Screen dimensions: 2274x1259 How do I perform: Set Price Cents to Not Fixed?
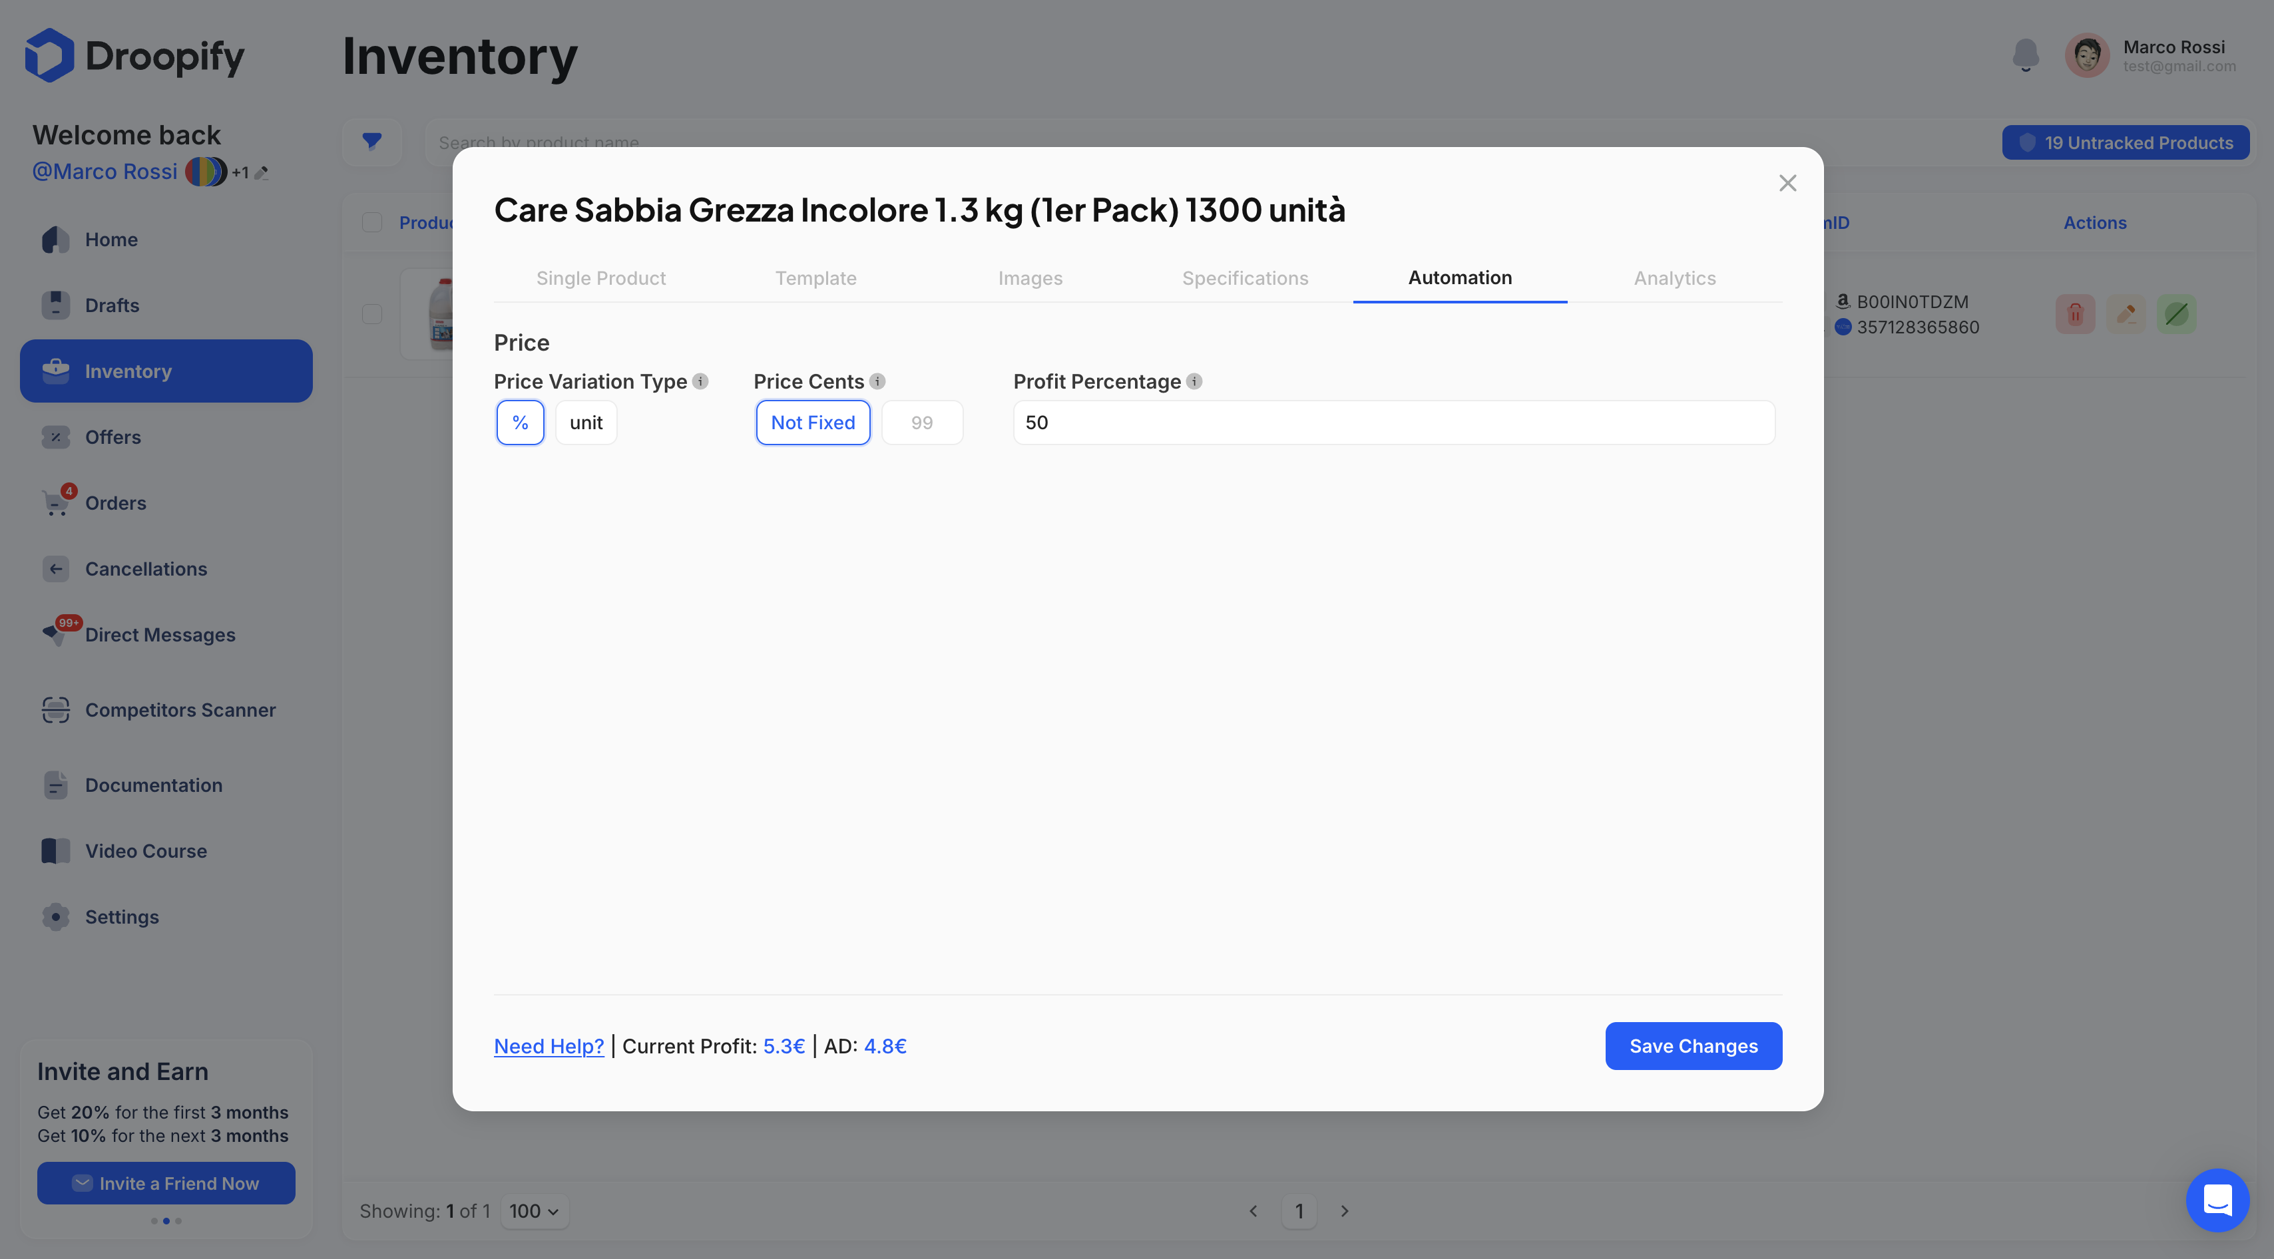[x=813, y=423]
